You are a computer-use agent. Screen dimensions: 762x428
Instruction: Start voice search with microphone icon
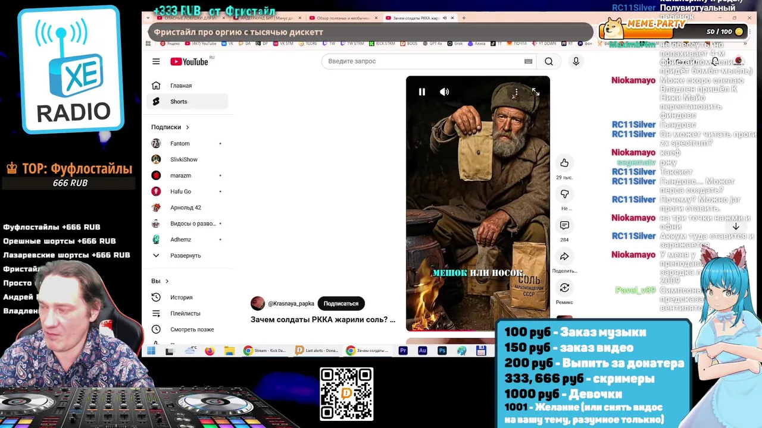[576, 61]
